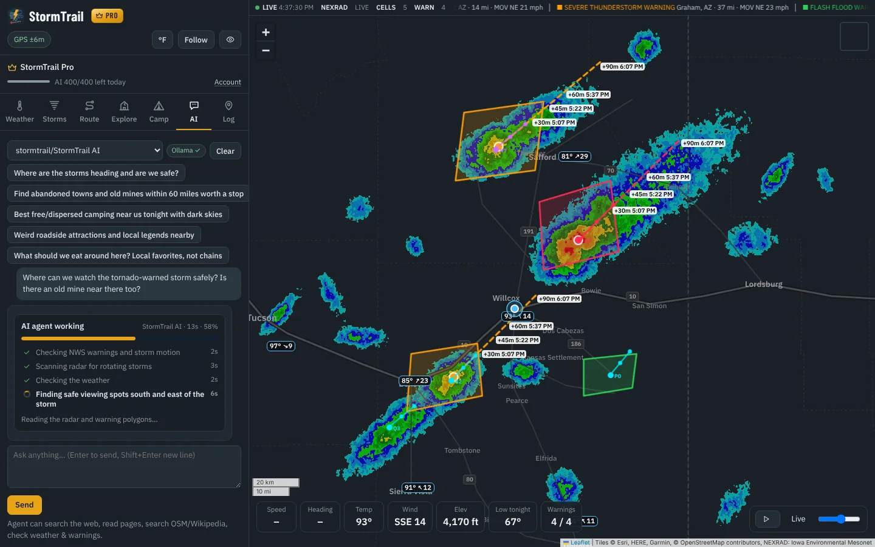The height and width of the screenshot is (547, 875).
Task: Click the Elev 4,170 ft tile
Action: pos(461,517)
